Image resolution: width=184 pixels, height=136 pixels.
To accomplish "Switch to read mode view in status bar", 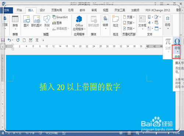I will [x=121, y=133].
